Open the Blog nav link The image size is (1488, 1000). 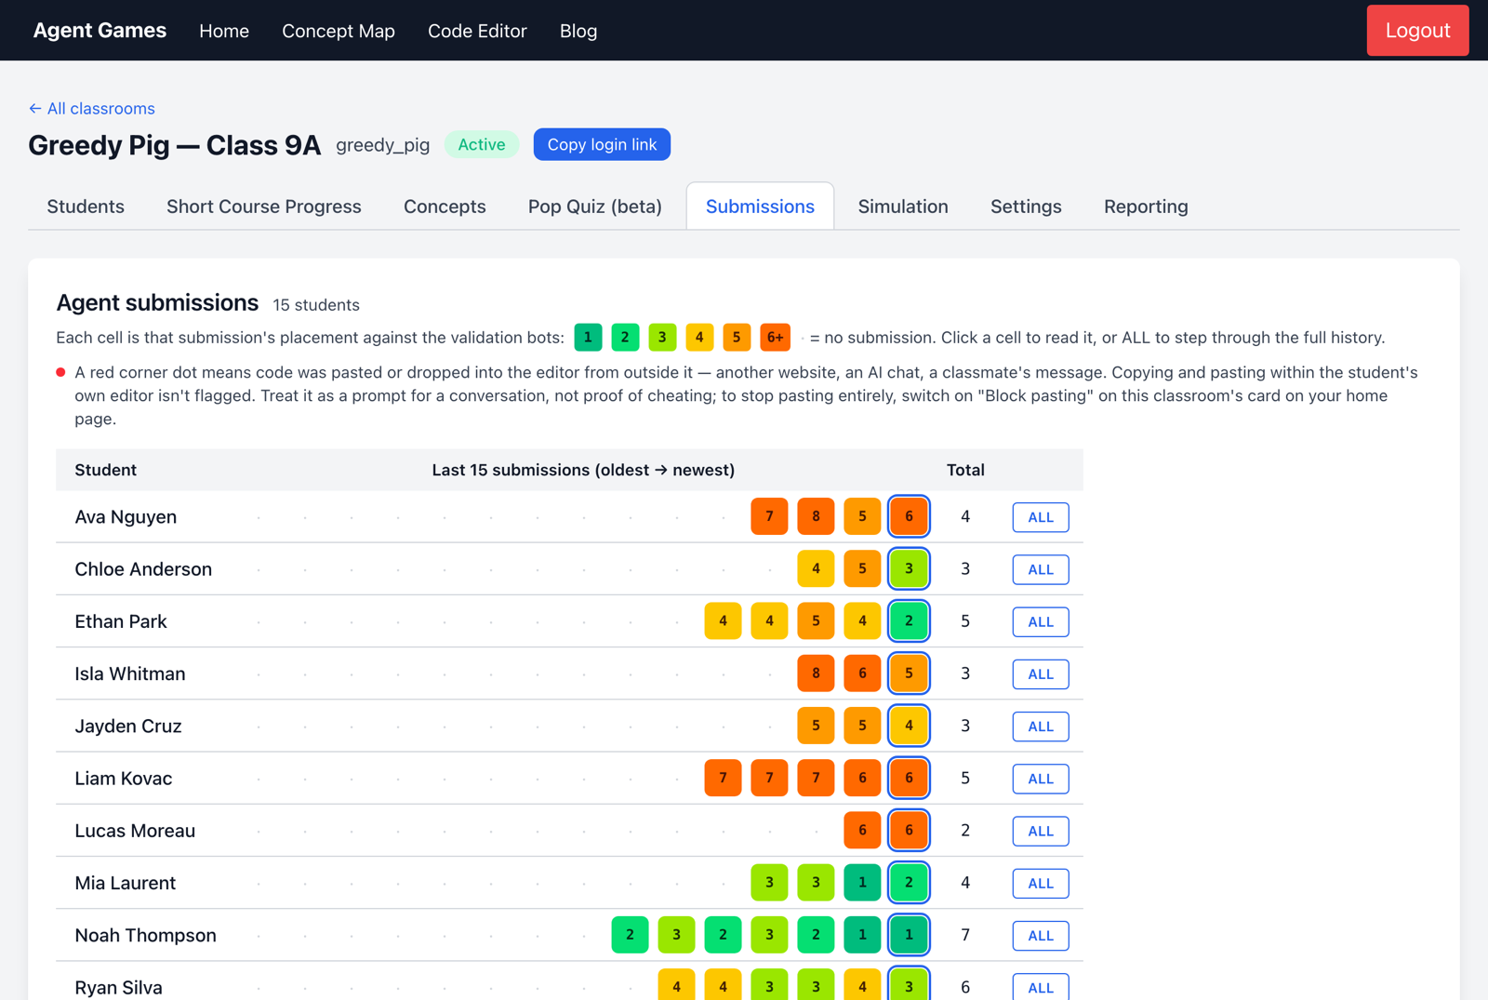coord(578,31)
